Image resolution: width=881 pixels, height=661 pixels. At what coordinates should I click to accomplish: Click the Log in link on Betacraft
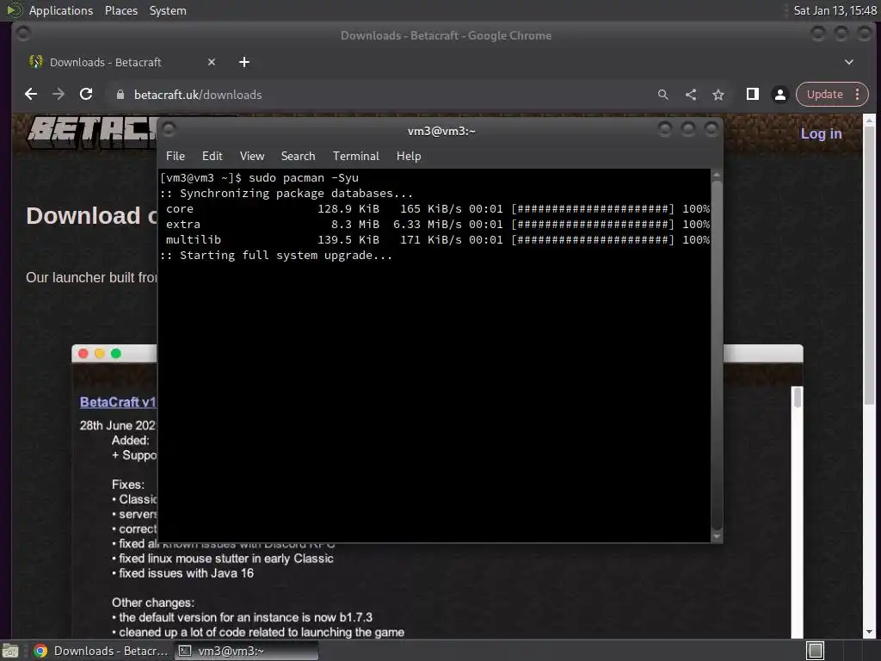[x=821, y=133]
